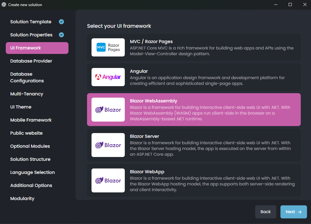Image resolution: width=311 pixels, height=224 pixels.
Task: Click the 'Create new solution' window title
Action: (25, 5)
